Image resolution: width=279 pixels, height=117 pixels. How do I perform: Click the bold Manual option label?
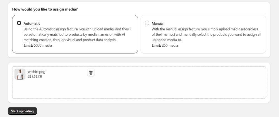(157, 23)
